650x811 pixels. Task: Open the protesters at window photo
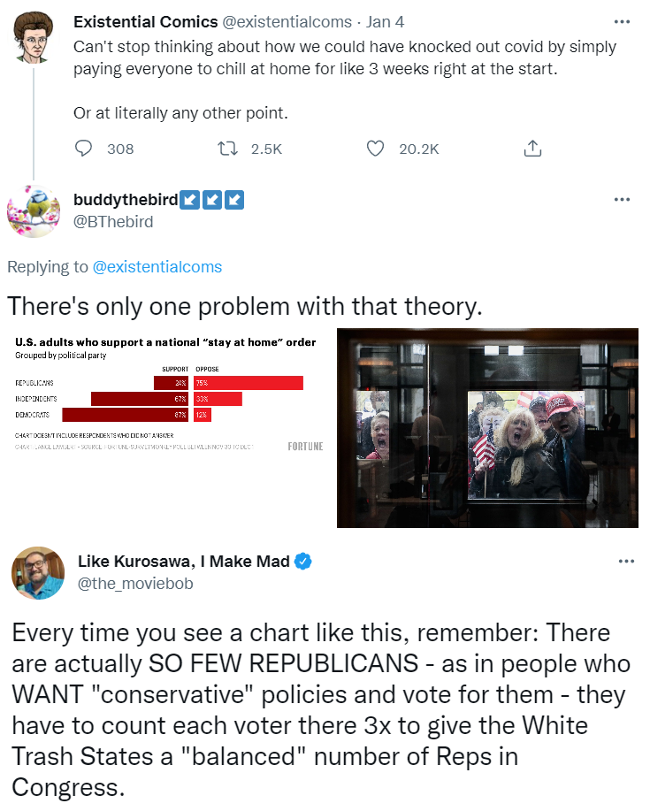tap(487, 428)
